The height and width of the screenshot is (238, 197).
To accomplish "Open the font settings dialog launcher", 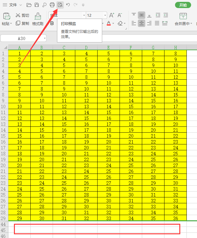I will tap(126, 29).
